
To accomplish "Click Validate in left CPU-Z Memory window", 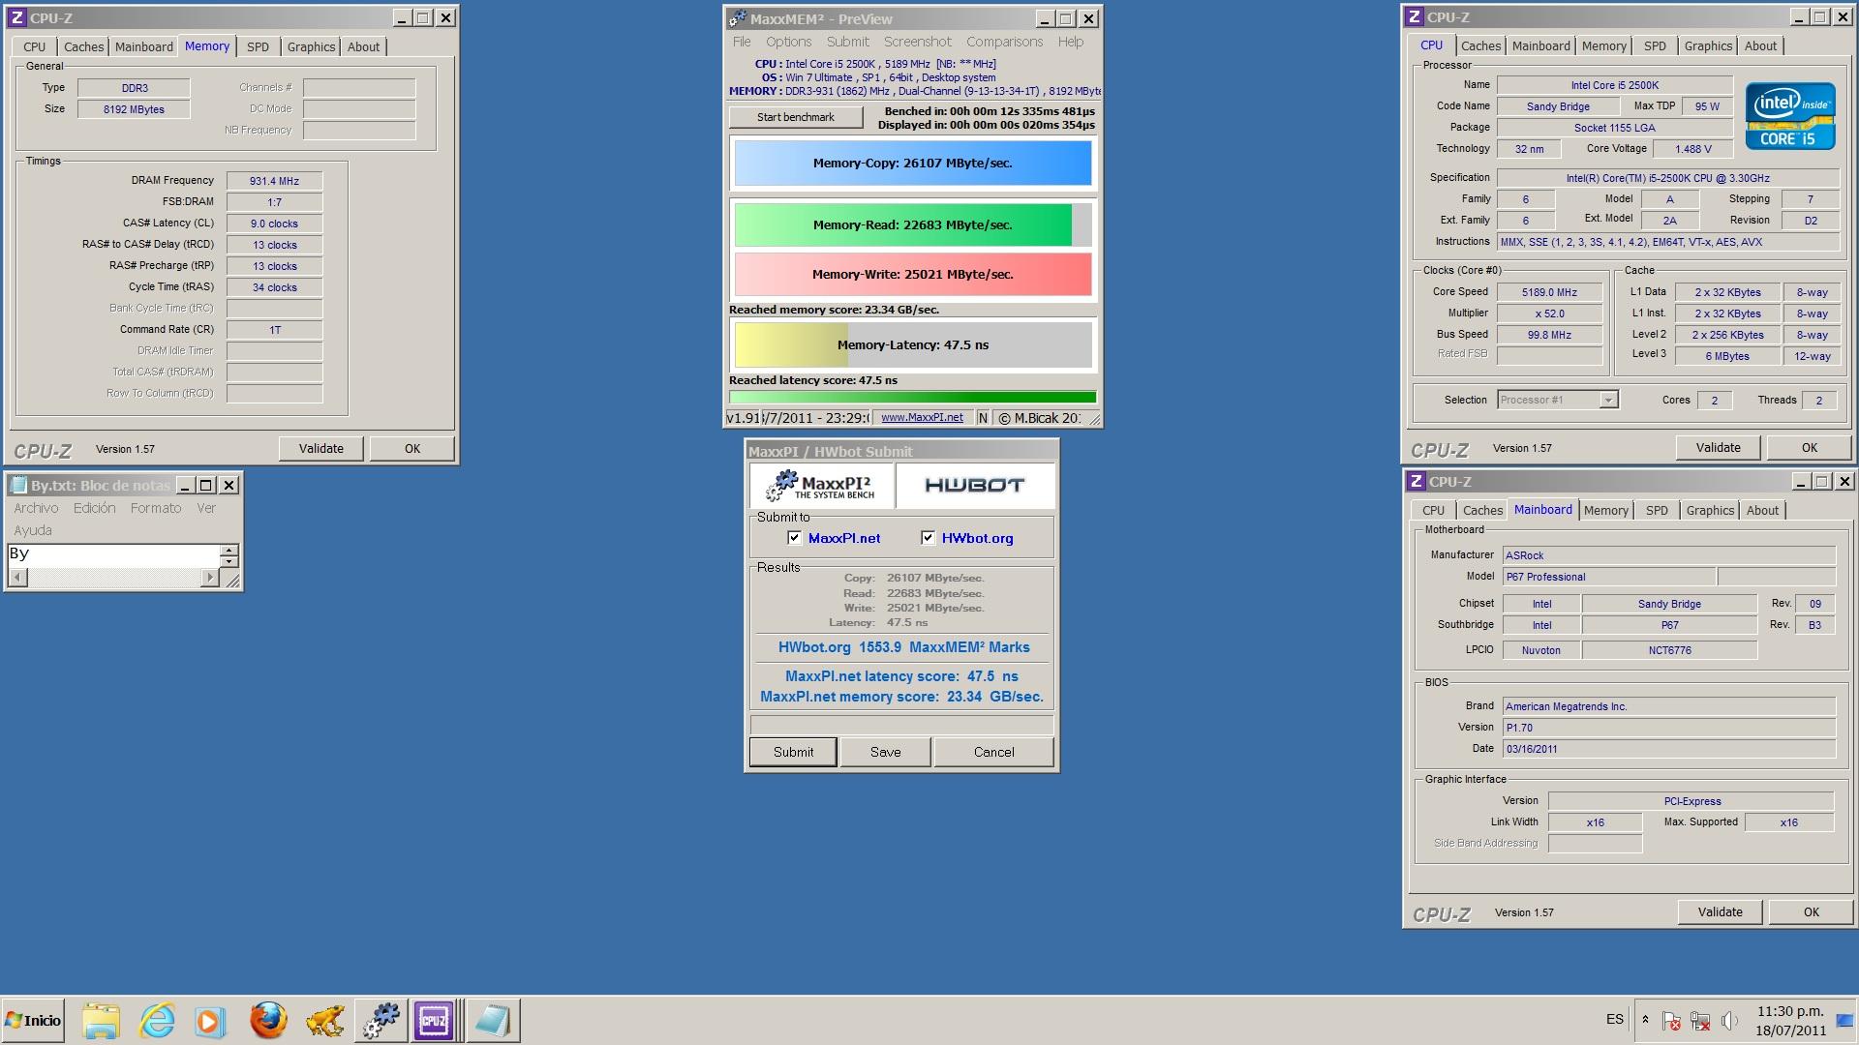I will pyautogui.click(x=320, y=448).
